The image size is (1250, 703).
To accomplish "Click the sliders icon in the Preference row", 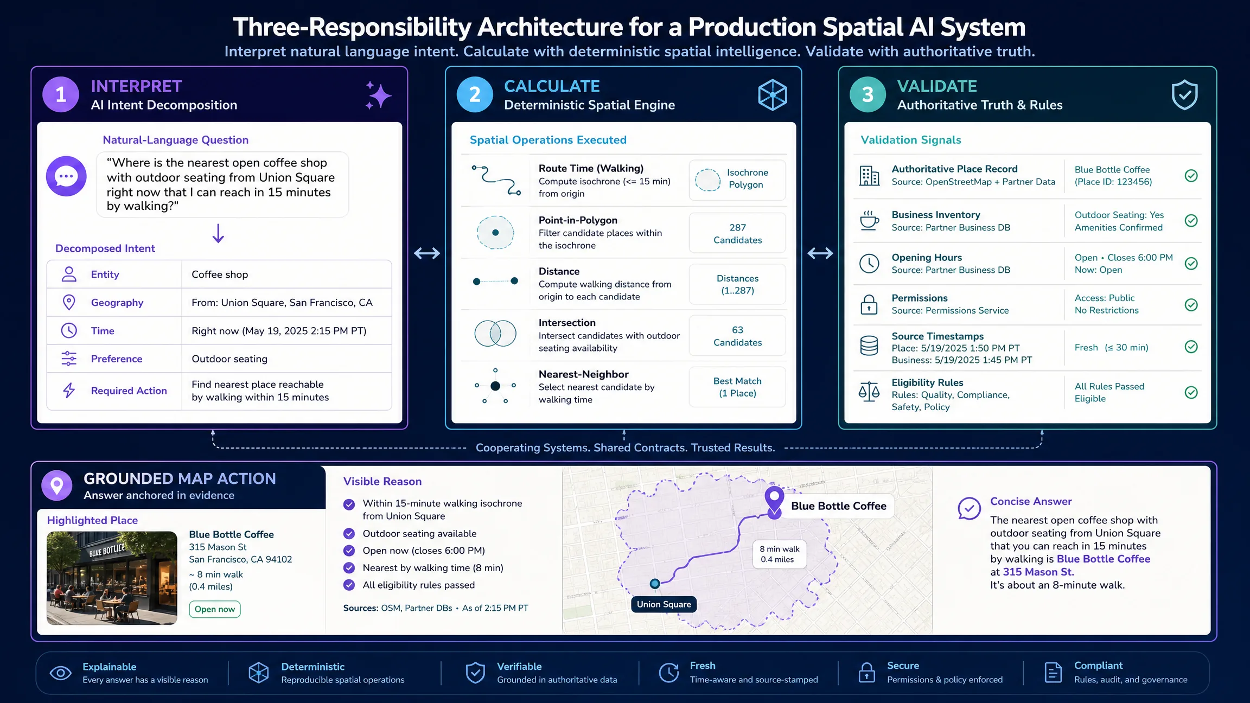I will coord(69,359).
